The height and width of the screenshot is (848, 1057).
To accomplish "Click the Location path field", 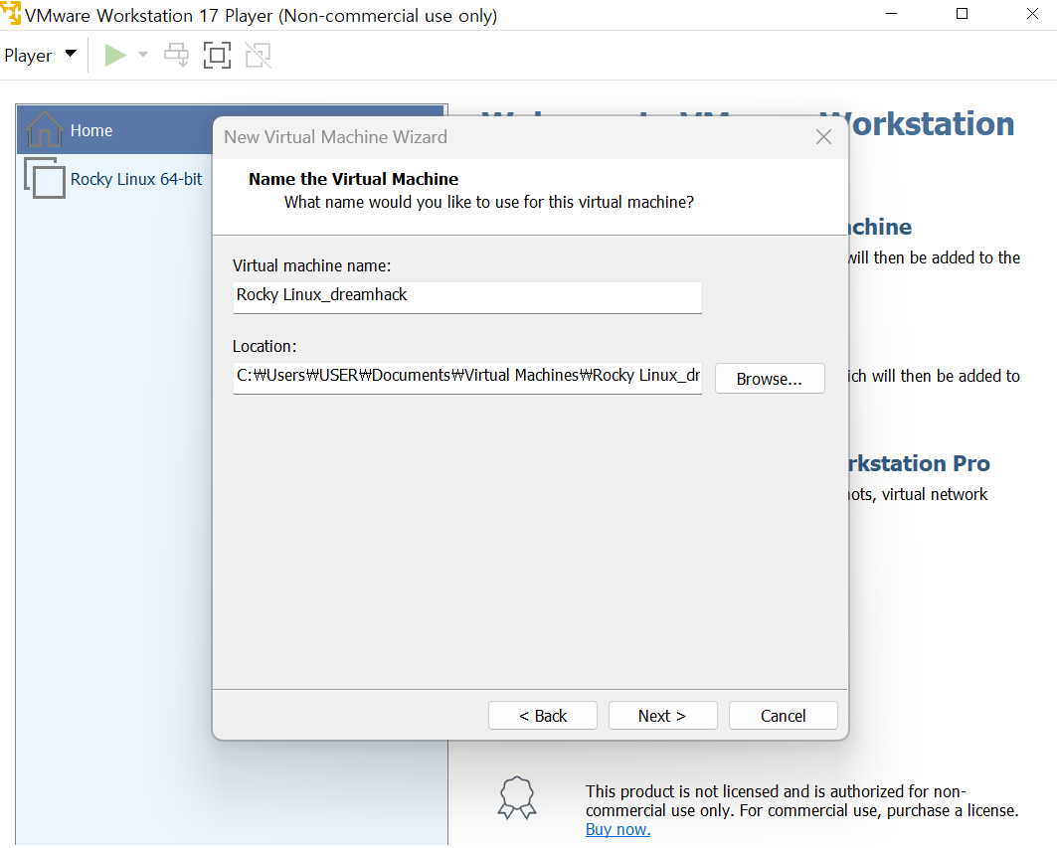I will coord(467,378).
